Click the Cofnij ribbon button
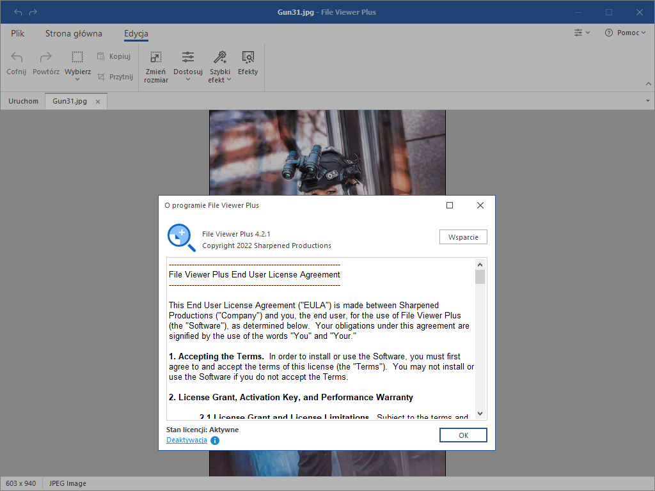This screenshot has width=655, height=491. (x=16, y=63)
